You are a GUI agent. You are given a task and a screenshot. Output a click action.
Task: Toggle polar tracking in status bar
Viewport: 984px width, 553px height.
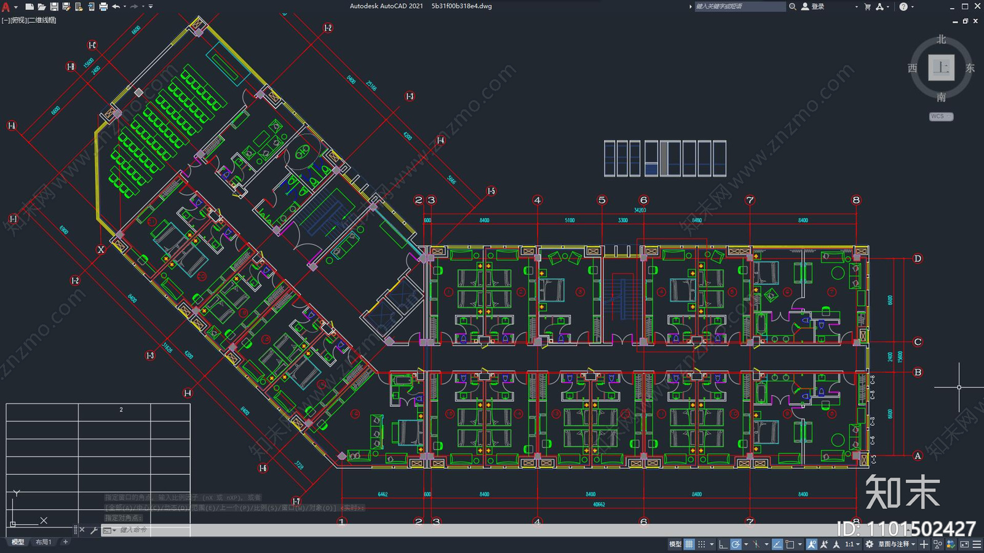pyautogui.click(x=736, y=544)
